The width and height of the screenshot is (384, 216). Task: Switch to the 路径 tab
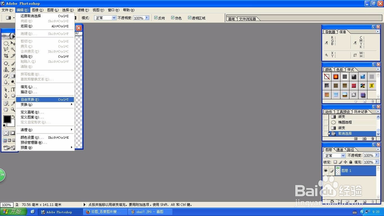click(351, 150)
